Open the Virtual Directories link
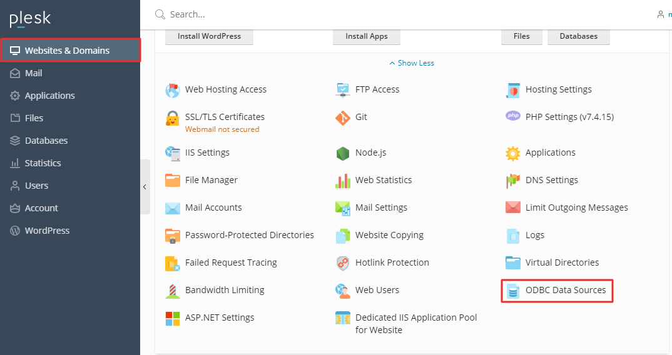Image resolution: width=672 pixels, height=355 pixels. pyautogui.click(x=563, y=262)
